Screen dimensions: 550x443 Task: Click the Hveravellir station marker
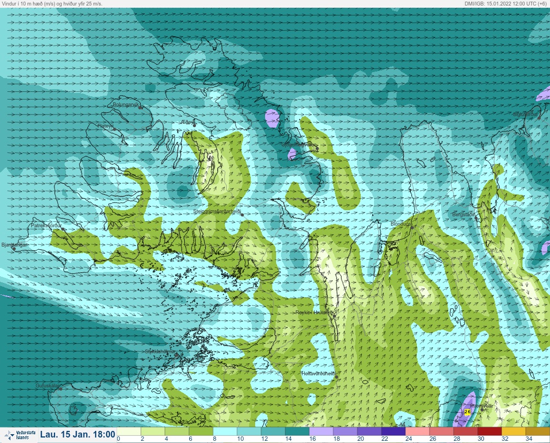(482, 409)
